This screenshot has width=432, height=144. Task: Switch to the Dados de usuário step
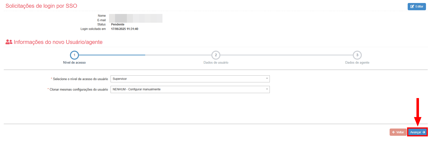pyautogui.click(x=216, y=63)
